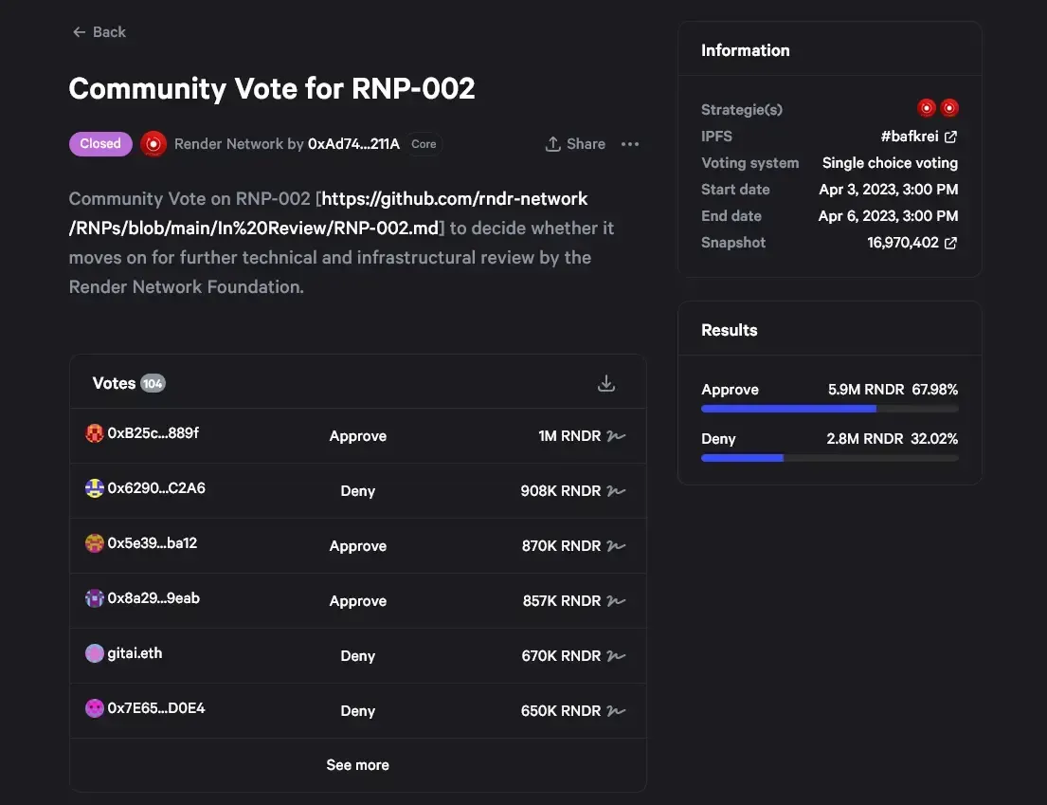Click the Information panel heading
Image resolution: width=1047 pixels, height=805 pixels.
[745, 51]
